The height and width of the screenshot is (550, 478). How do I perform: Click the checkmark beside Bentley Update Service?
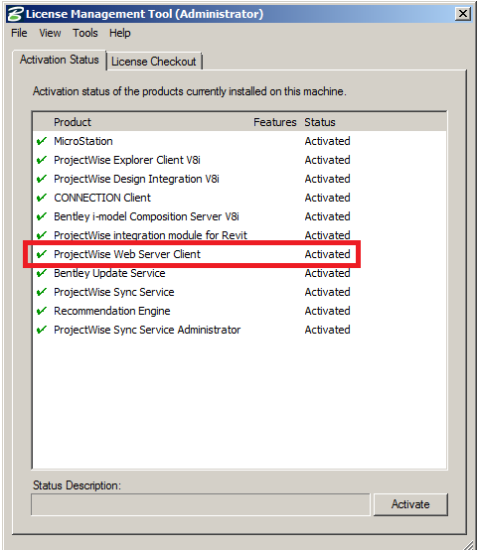click(42, 273)
